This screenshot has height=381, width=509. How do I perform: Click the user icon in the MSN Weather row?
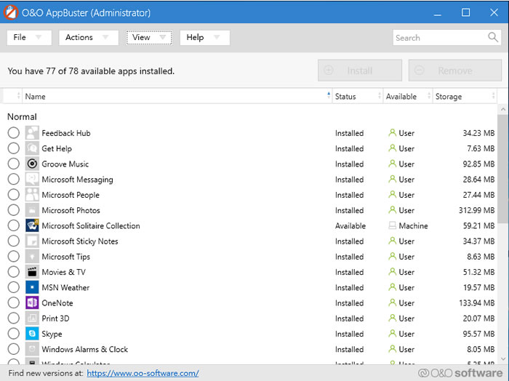393,287
